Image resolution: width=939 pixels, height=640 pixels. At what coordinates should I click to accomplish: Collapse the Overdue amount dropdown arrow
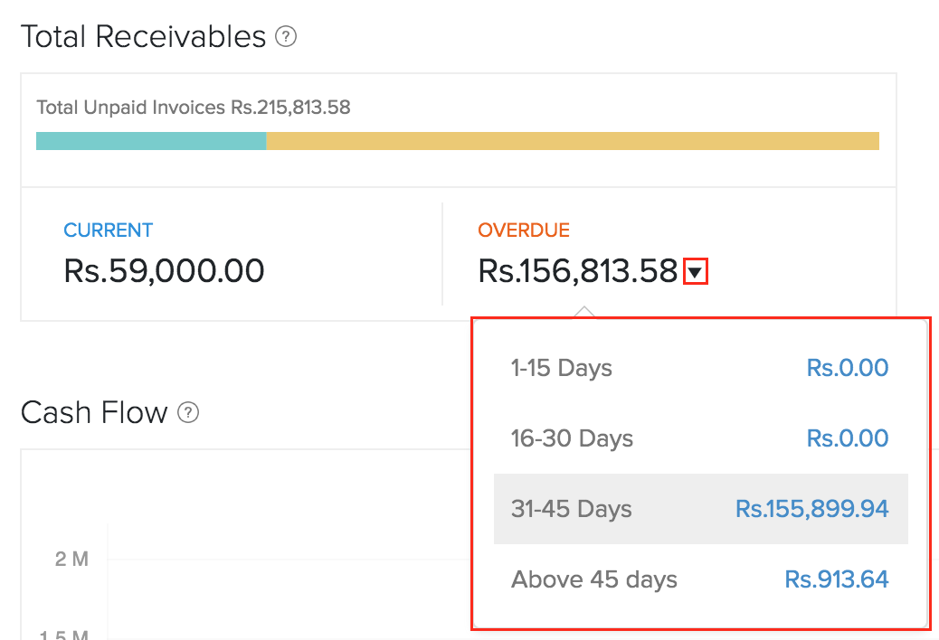tap(695, 272)
